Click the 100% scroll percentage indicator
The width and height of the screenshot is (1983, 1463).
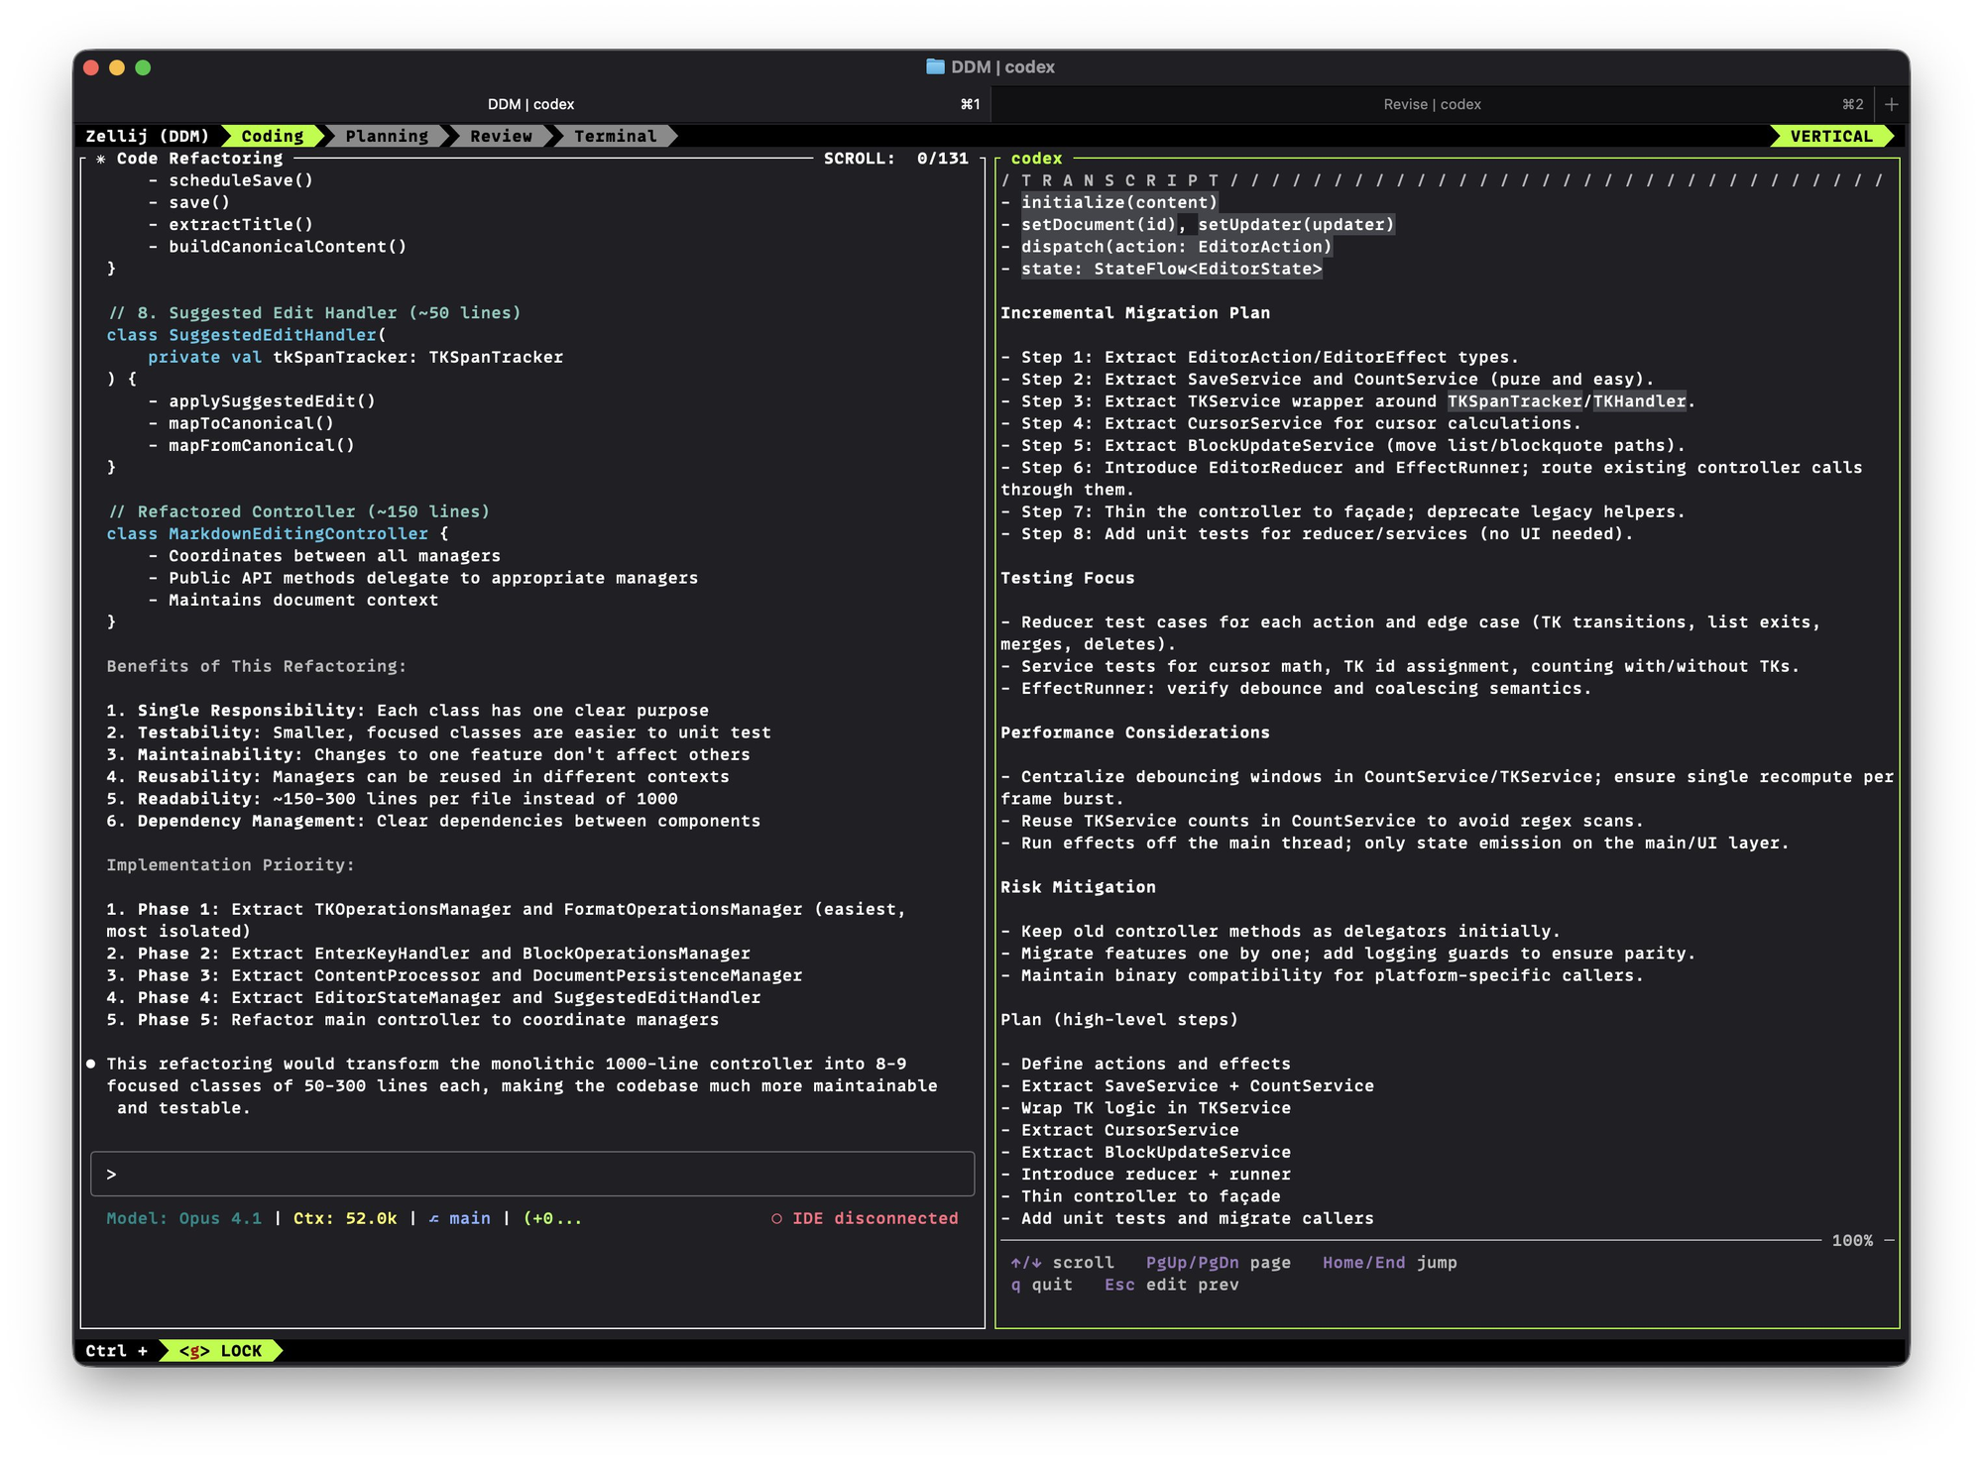click(x=1852, y=1241)
